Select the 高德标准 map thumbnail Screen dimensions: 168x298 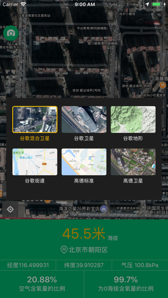pos(84,162)
